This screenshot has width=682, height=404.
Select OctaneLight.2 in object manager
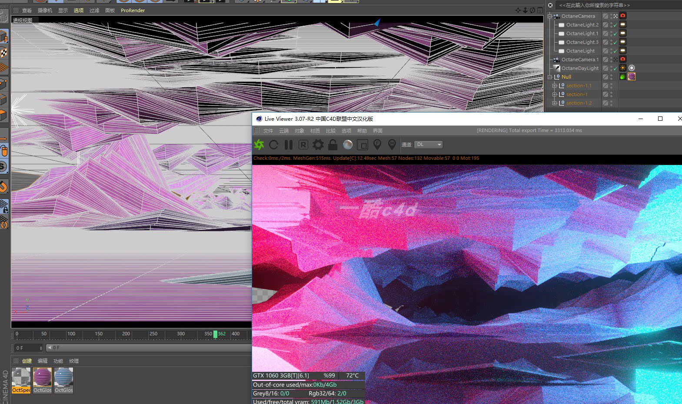(x=582, y=25)
